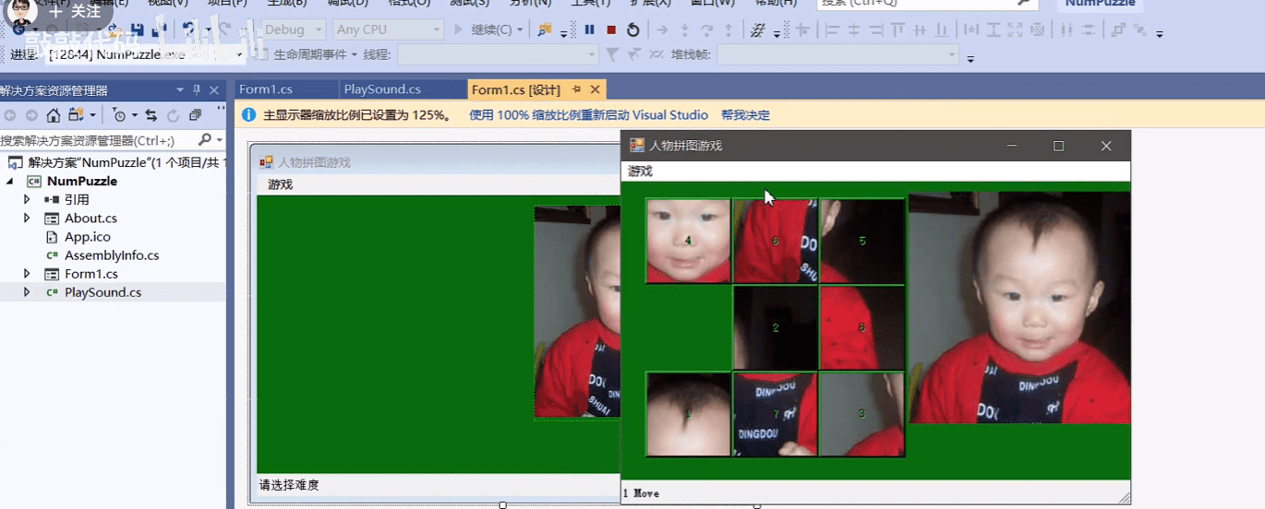Select App.ico in Solution Explorer
The width and height of the screenshot is (1265, 509).
[88, 236]
